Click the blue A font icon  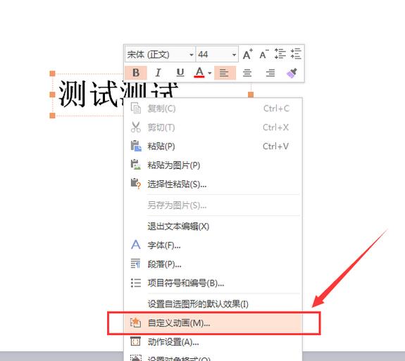coord(136,245)
